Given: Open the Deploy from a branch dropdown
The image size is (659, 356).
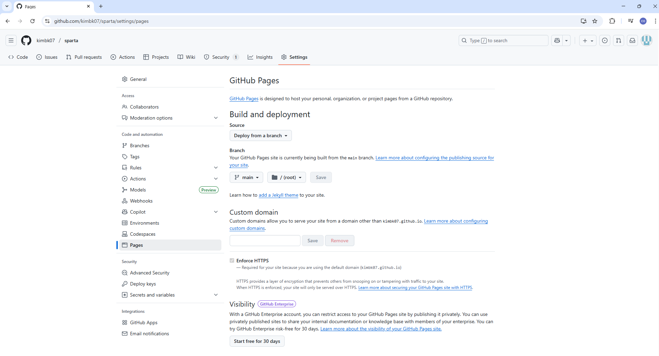Looking at the screenshot, I should click(261, 135).
